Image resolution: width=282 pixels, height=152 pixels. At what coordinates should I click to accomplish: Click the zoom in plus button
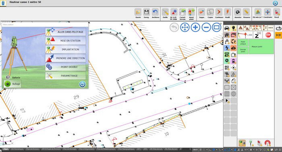coord(195,27)
